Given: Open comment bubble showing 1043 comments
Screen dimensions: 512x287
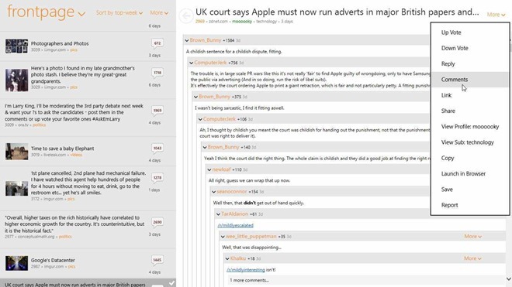Looking at the screenshot, I should pos(157,149).
